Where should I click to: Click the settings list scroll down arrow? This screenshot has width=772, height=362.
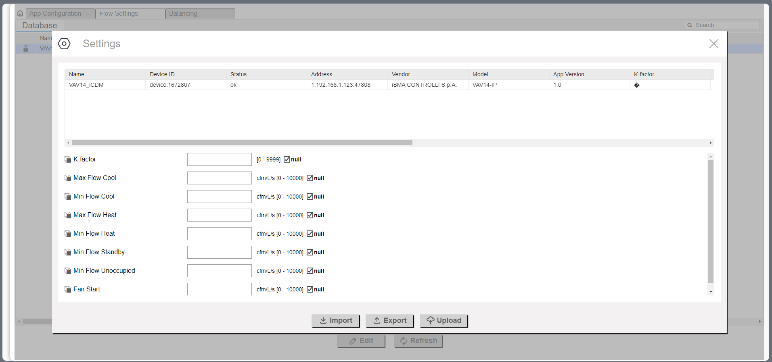tap(711, 292)
